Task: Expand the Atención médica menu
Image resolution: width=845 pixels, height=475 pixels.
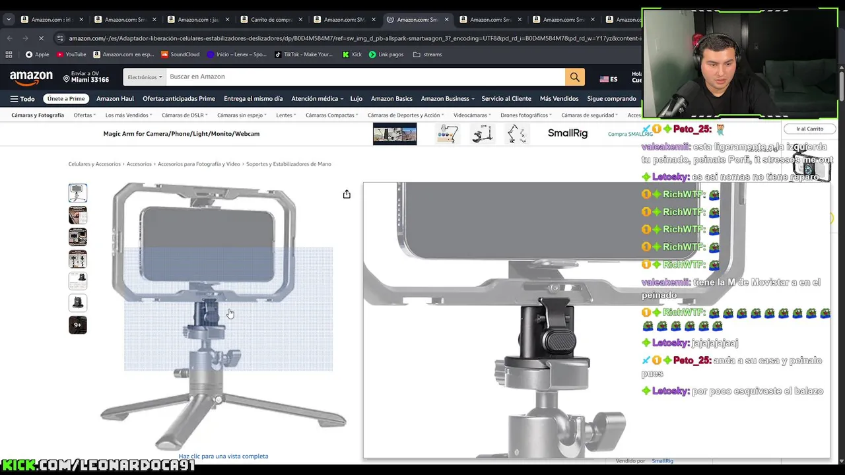Action: pyautogui.click(x=317, y=99)
